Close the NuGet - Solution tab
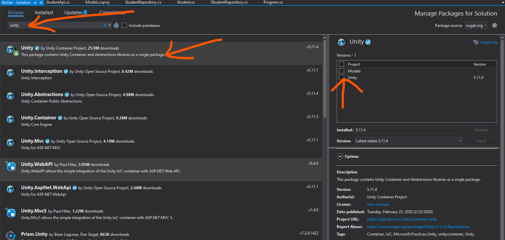Viewport: 505px width, 240px height. [40, 3]
